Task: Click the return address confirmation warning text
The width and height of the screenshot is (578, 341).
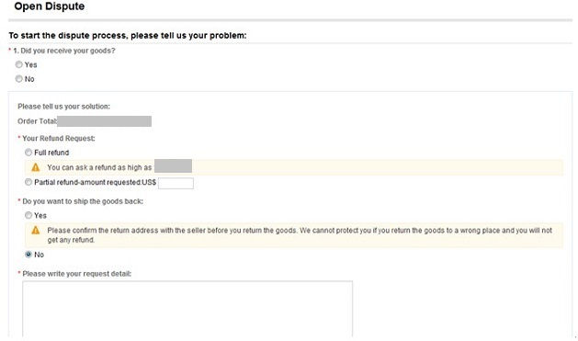Action: click(x=300, y=235)
